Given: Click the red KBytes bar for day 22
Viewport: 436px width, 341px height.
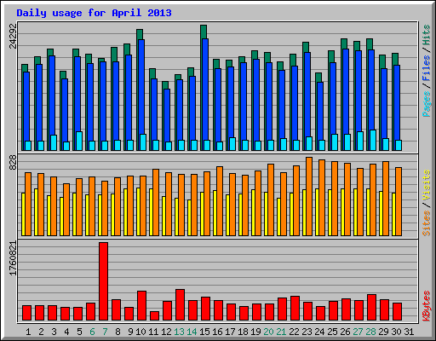Looking at the screenshot, I should click(295, 309).
